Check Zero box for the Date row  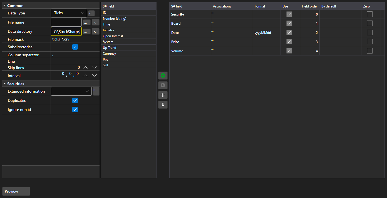(370, 32)
